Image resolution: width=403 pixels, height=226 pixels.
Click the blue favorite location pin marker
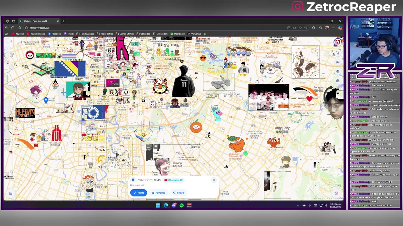coord(46,100)
